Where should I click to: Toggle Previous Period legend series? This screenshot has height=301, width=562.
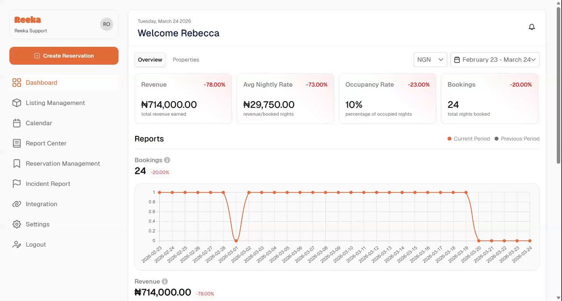point(517,139)
